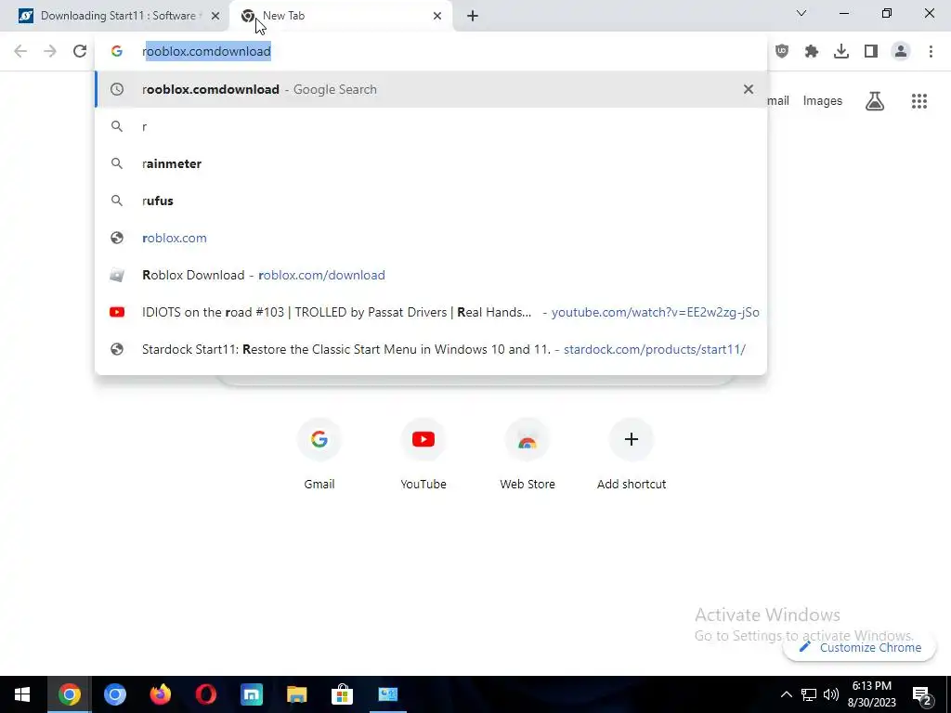
Task: Open Chromium from the taskbar
Action: [x=114, y=694]
